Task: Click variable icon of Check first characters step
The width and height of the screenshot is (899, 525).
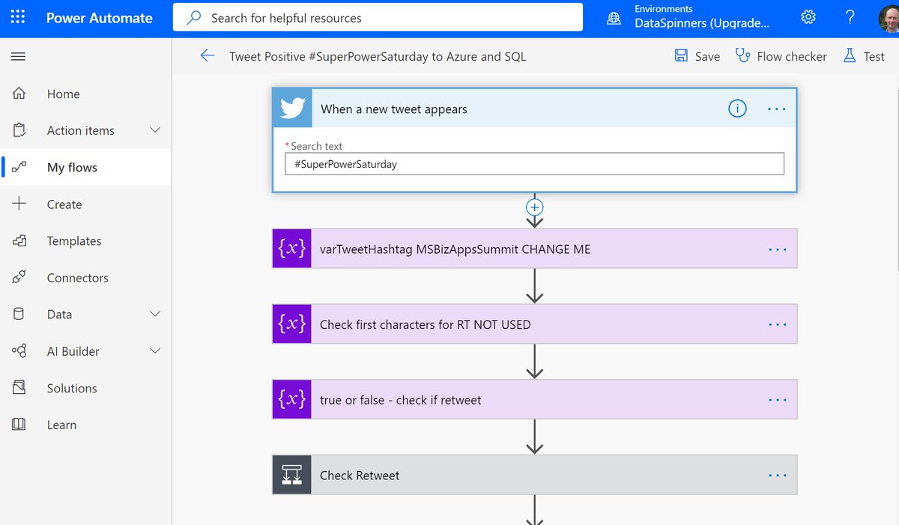Action: tap(291, 324)
